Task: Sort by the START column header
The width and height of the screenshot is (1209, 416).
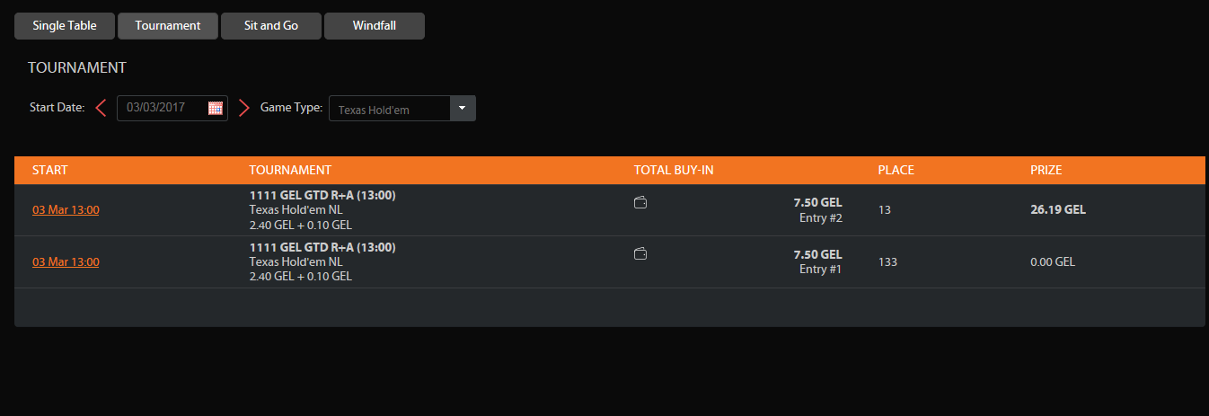Action: (x=50, y=170)
